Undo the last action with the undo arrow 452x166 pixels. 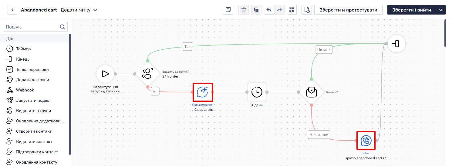tap(269, 10)
